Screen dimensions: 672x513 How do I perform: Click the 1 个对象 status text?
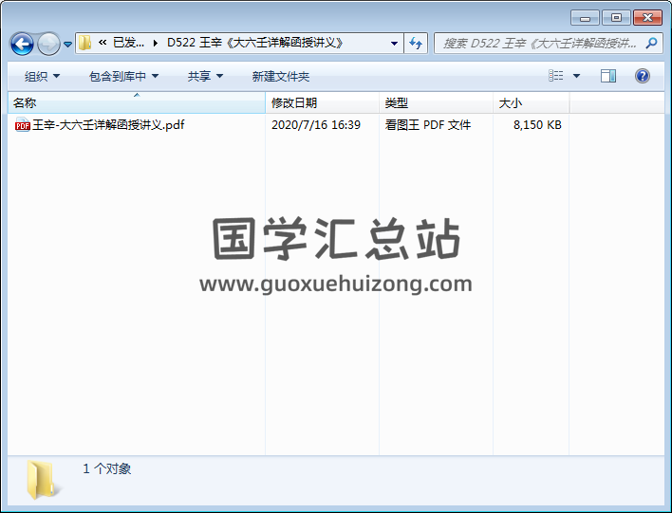pos(106,468)
